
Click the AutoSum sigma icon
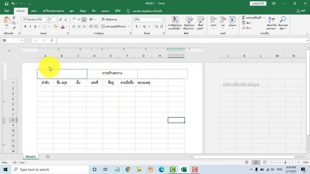244,18
